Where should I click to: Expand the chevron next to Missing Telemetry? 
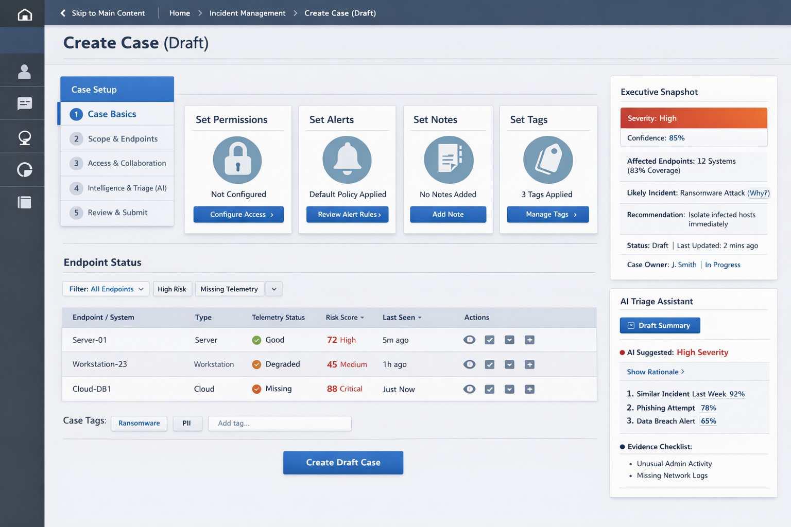click(274, 289)
